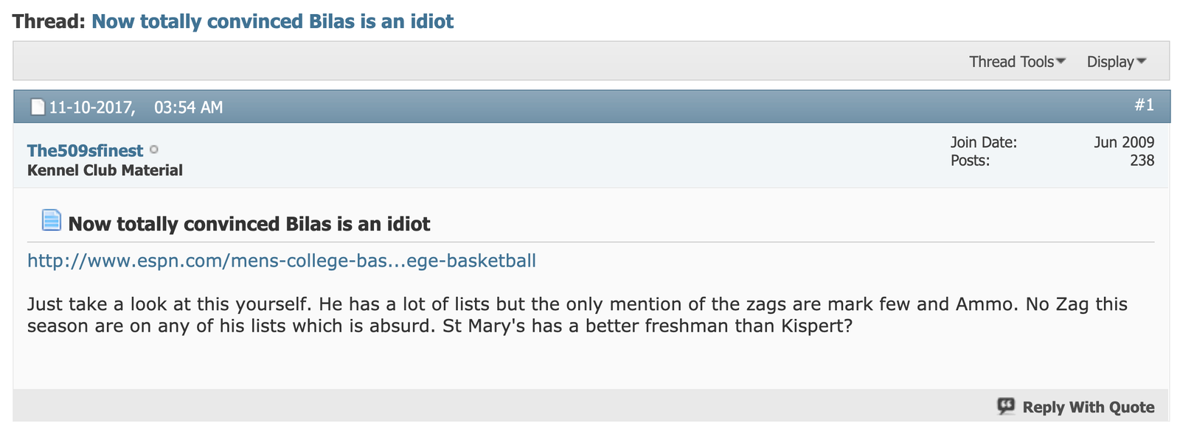
Task: Click the Thread Tools dropdown arrow
Action: [x=1061, y=61]
